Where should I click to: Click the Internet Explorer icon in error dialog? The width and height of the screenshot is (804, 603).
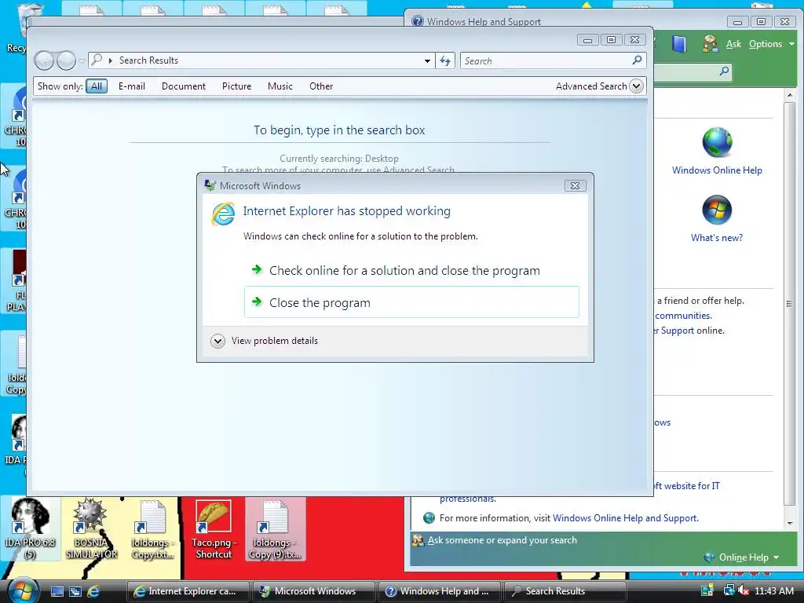(223, 214)
